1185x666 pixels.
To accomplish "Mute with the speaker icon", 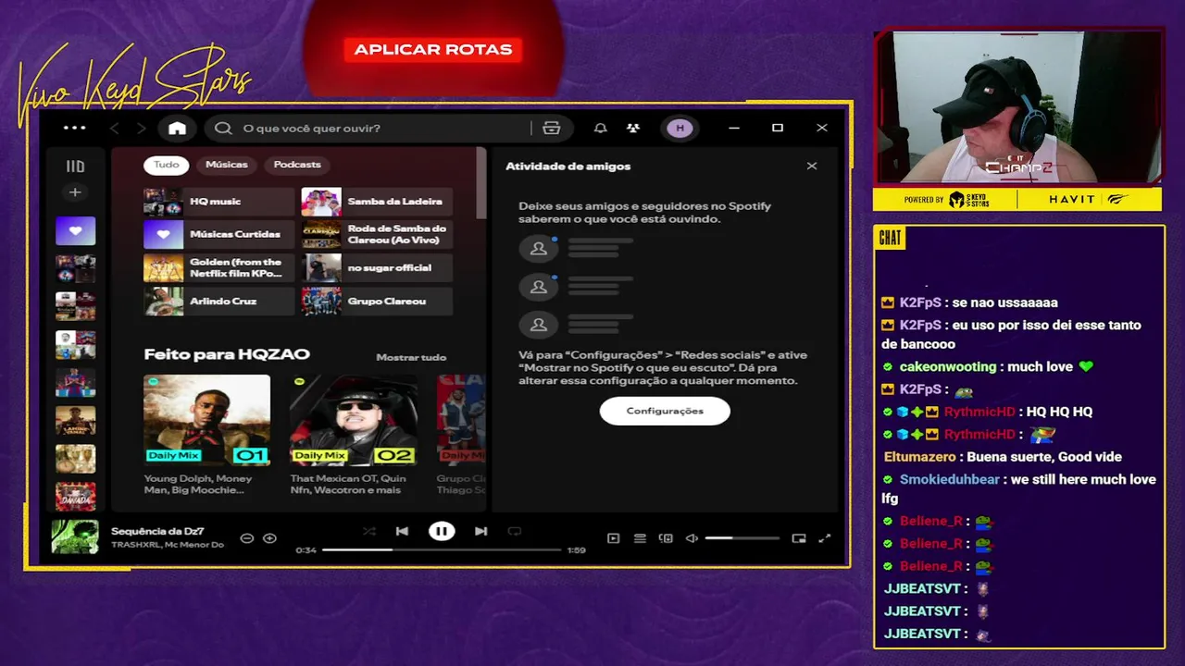I will (692, 538).
